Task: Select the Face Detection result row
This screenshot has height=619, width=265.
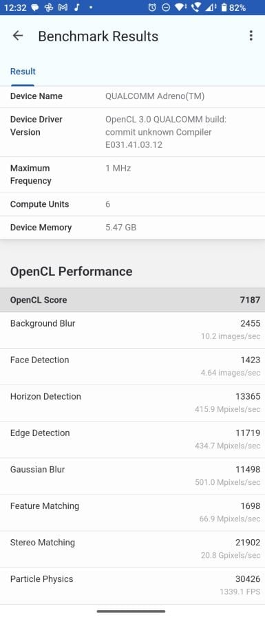Action: point(132,367)
